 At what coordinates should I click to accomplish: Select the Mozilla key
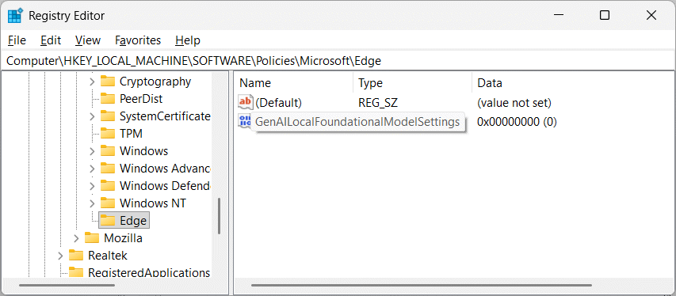[x=123, y=238]
